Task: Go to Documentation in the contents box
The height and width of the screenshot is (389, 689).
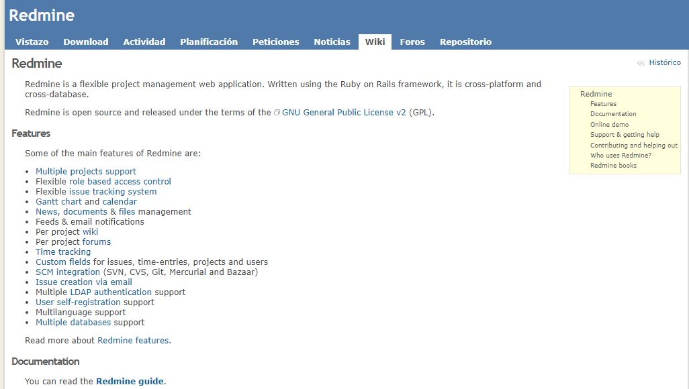Action: tap(613, 114)
